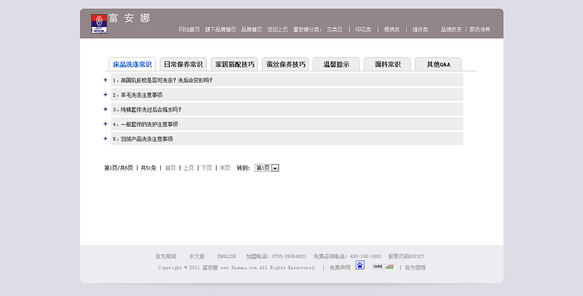Open the 温馨提示 tab
Viewport: 583px width, 296px height.
(336, 64)
